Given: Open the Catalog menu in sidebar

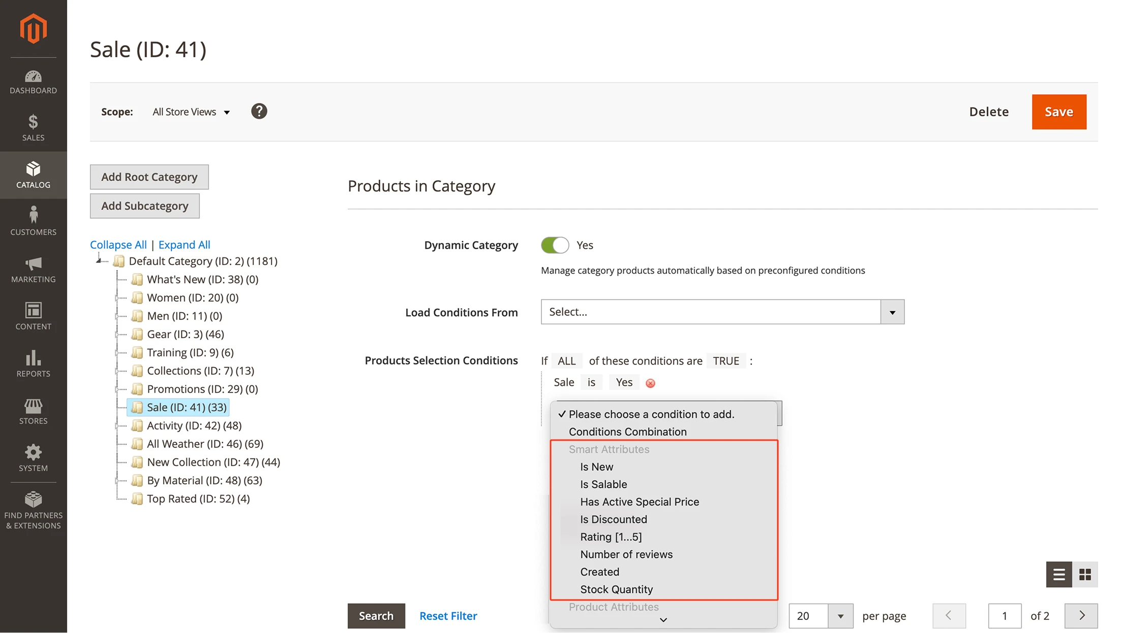Looking at the screenshot, I should (x=33, y=175).
